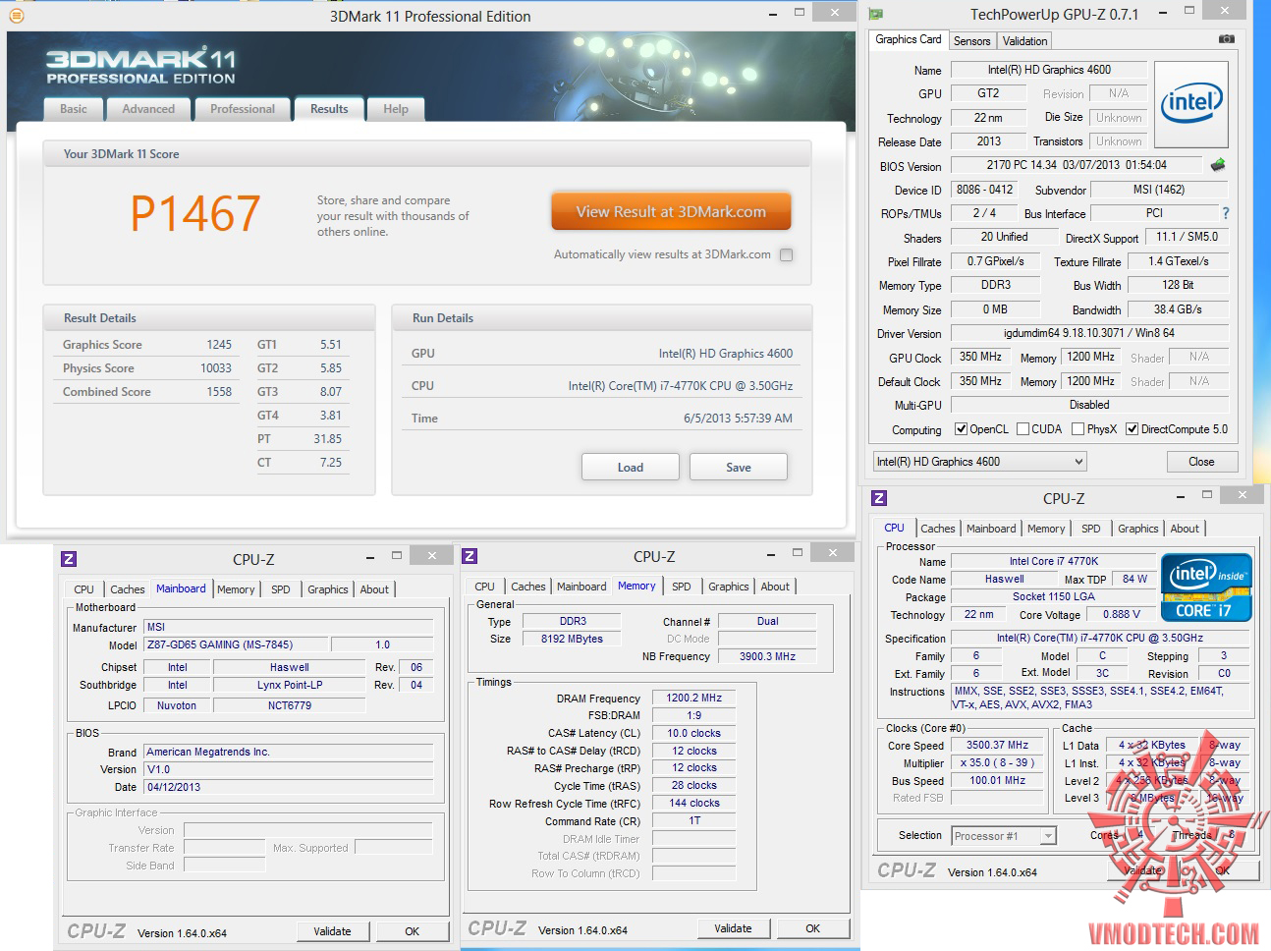Switch to the Sensors tab in GPU-Z
Image resolution: width=1271 pixels, height=951 pixels.
971,41
